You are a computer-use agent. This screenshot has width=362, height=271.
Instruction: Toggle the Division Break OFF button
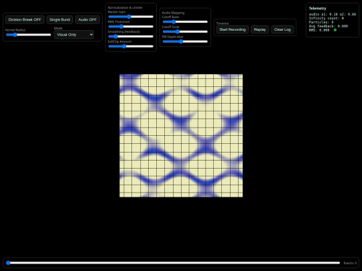coord(25,20)
